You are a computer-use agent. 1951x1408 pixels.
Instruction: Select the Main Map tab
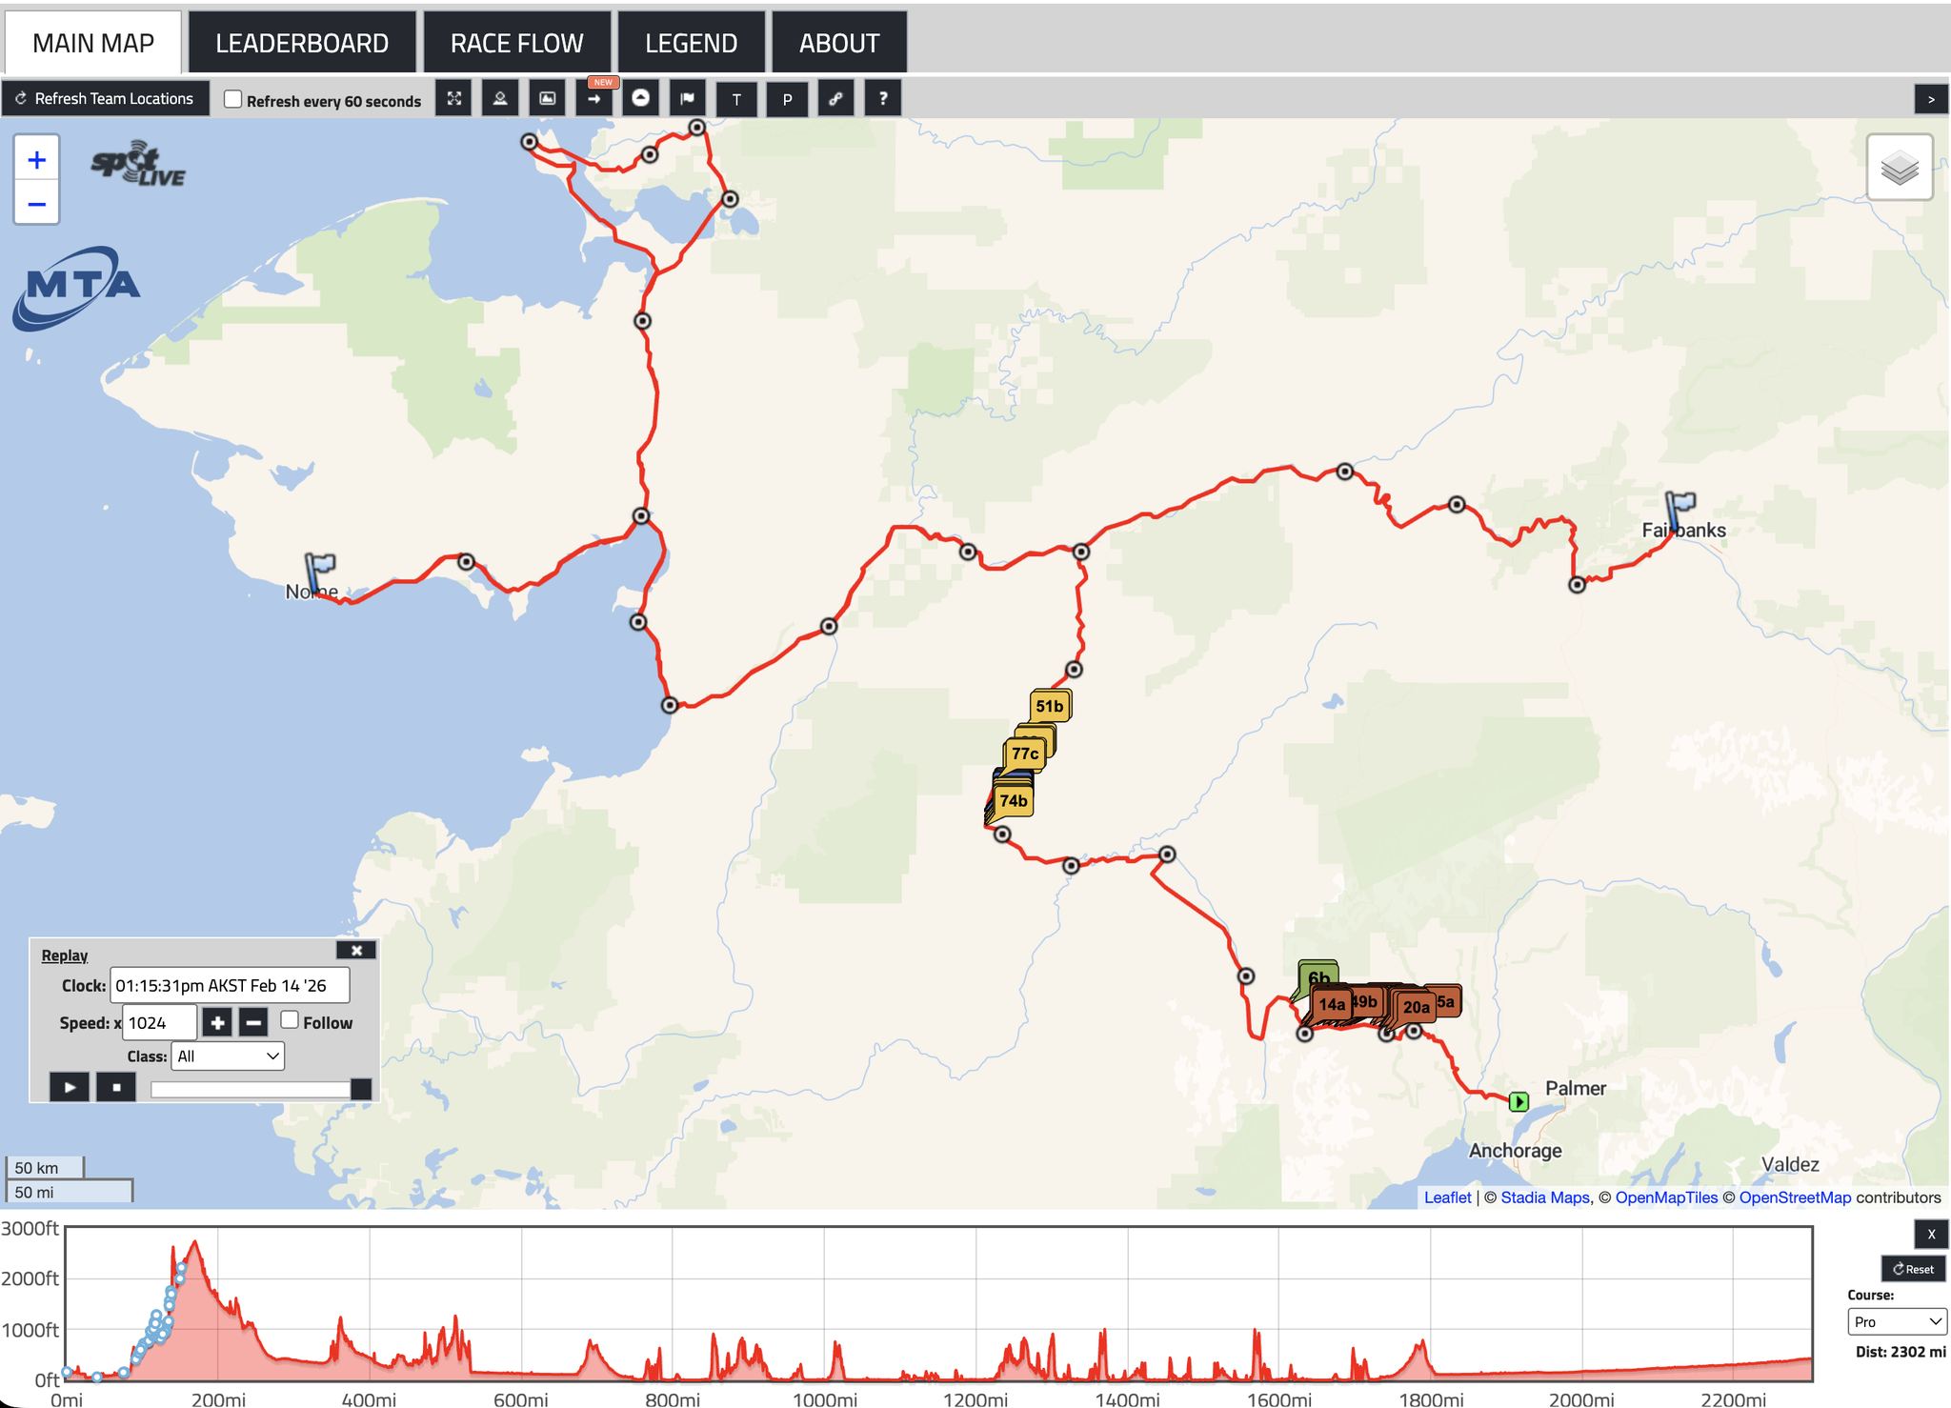click(93, 43)
